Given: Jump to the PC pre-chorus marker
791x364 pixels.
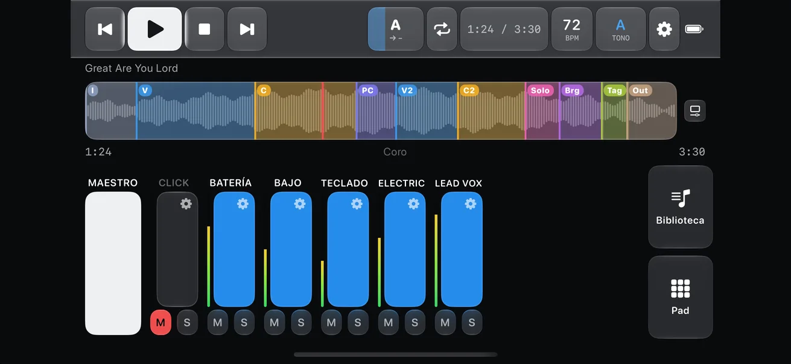Looking at the screenshot, I should click(367, 91).
